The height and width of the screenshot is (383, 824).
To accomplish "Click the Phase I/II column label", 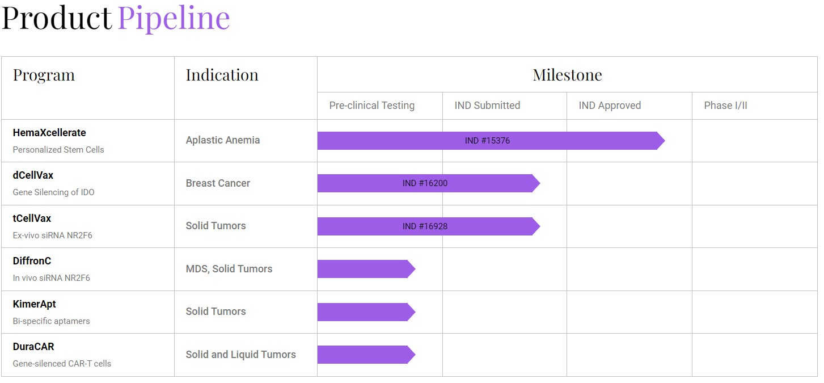I will (725, 106).
